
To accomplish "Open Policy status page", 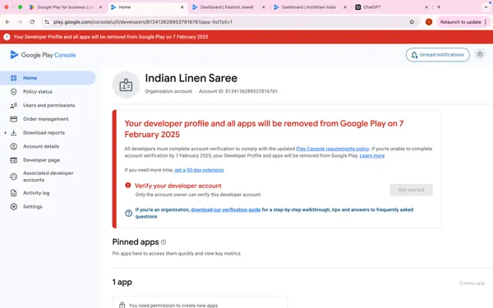I will click(x=38, y=92).
